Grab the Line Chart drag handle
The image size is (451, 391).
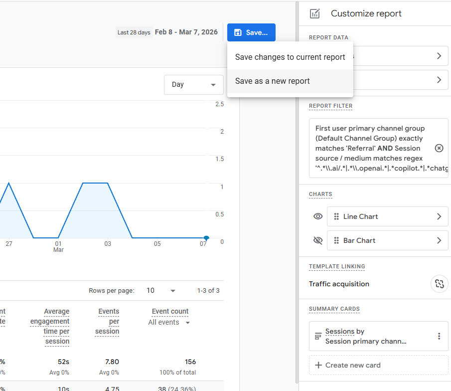[336, 216]
